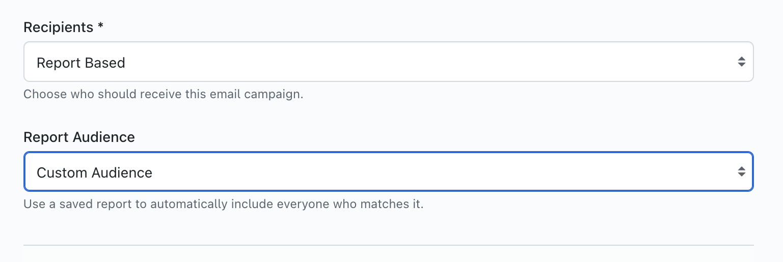Open the Recipients dropdown
The width and height of the screenshot is (783, 262).
388,62
